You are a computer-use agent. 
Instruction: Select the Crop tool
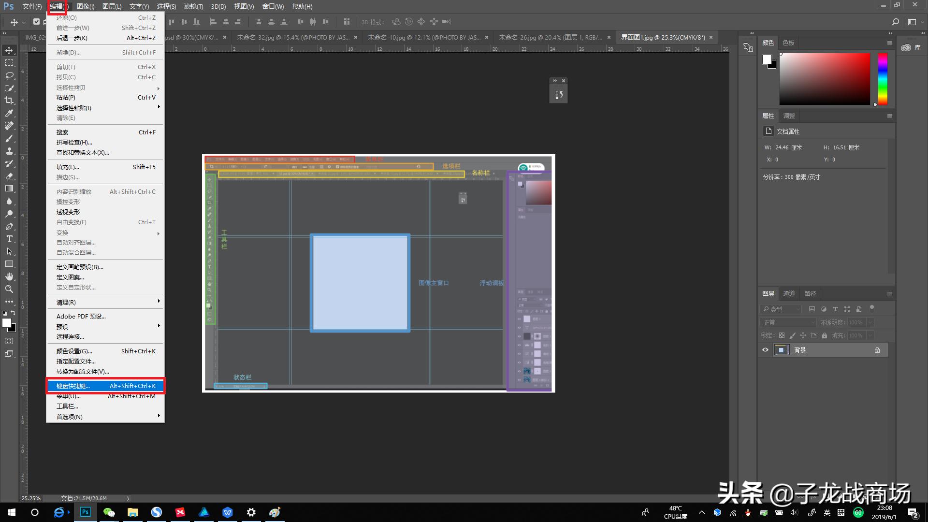[9, 101]
